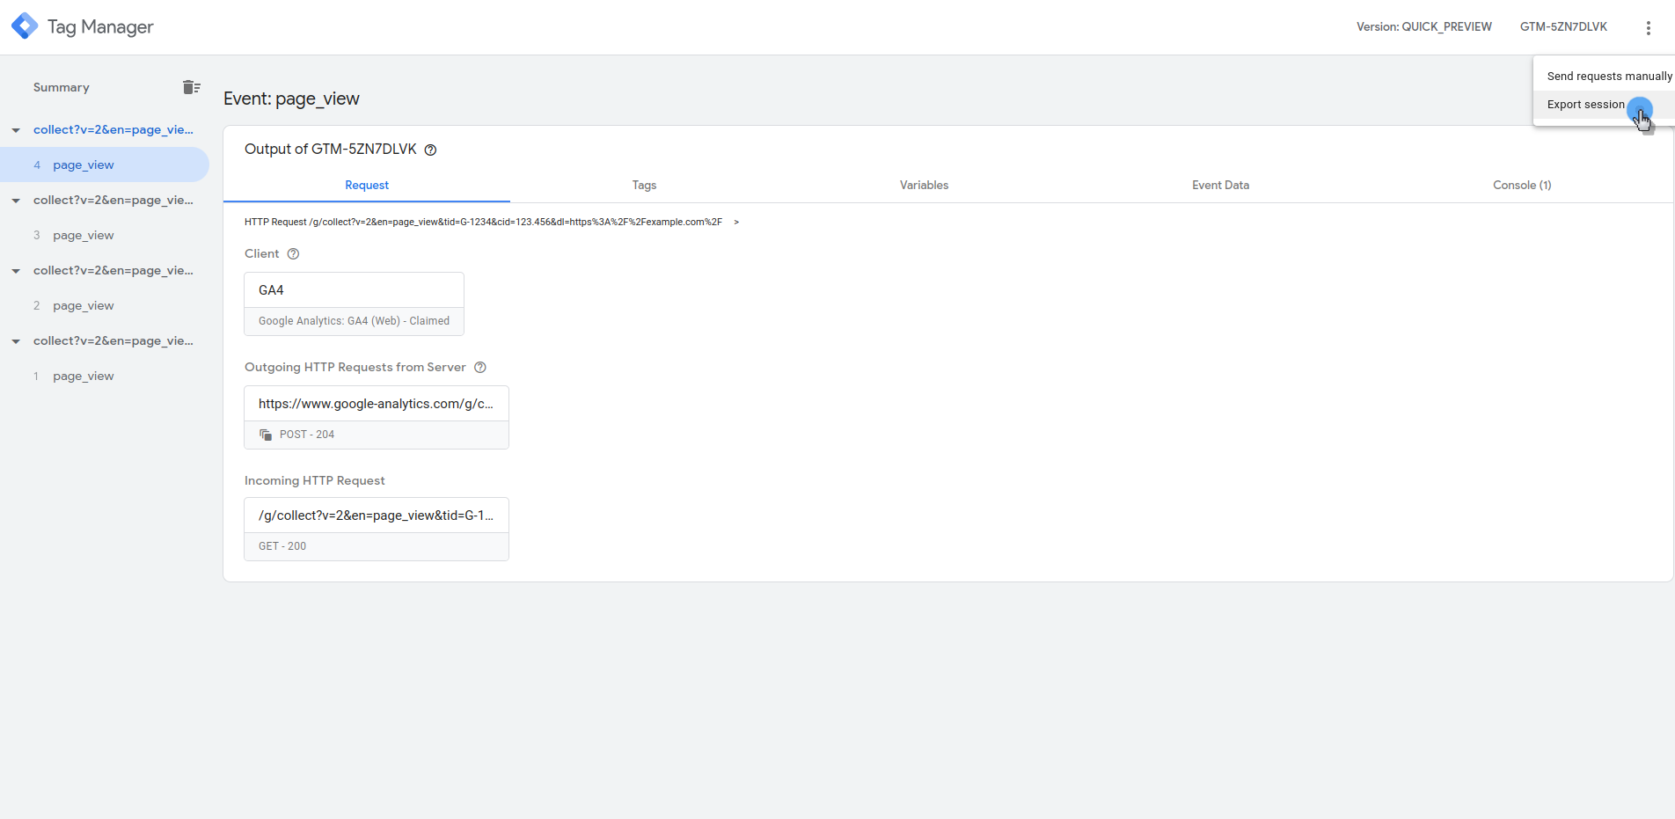Viewport: 1675px width, 819px height.
Task: Click the Tag Manager logo icon
Action: [25, 26]
